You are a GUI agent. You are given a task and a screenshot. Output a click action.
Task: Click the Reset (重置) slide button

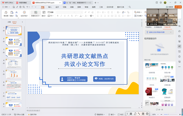coord(50,12)
